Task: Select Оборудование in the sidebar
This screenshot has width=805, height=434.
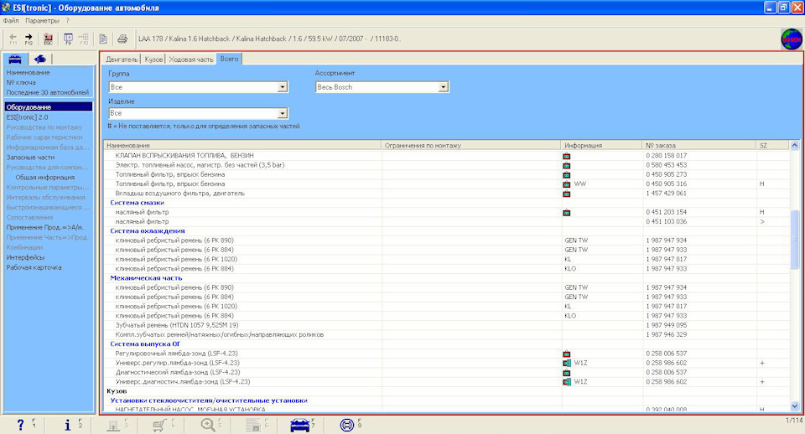Action: 49,106
